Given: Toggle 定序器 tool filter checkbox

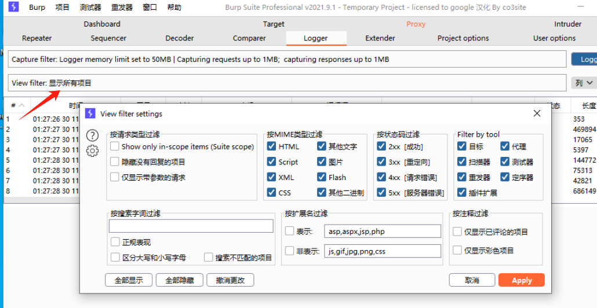Looking at the screenshot, I should point(505,177).
